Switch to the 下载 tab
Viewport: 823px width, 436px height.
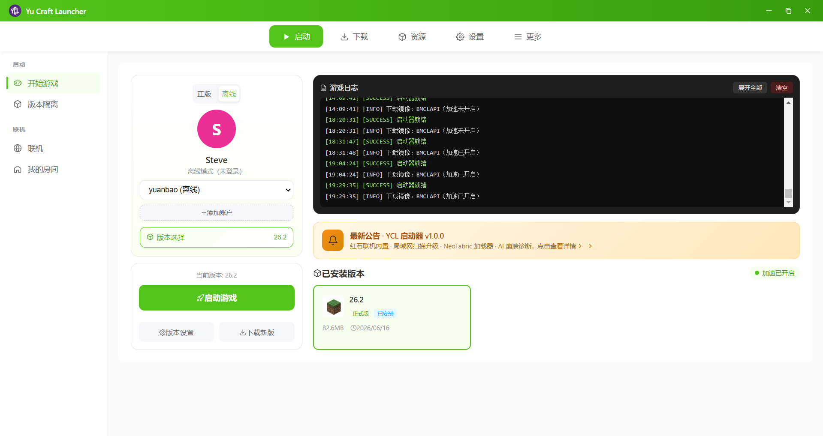tap(354, 37)
